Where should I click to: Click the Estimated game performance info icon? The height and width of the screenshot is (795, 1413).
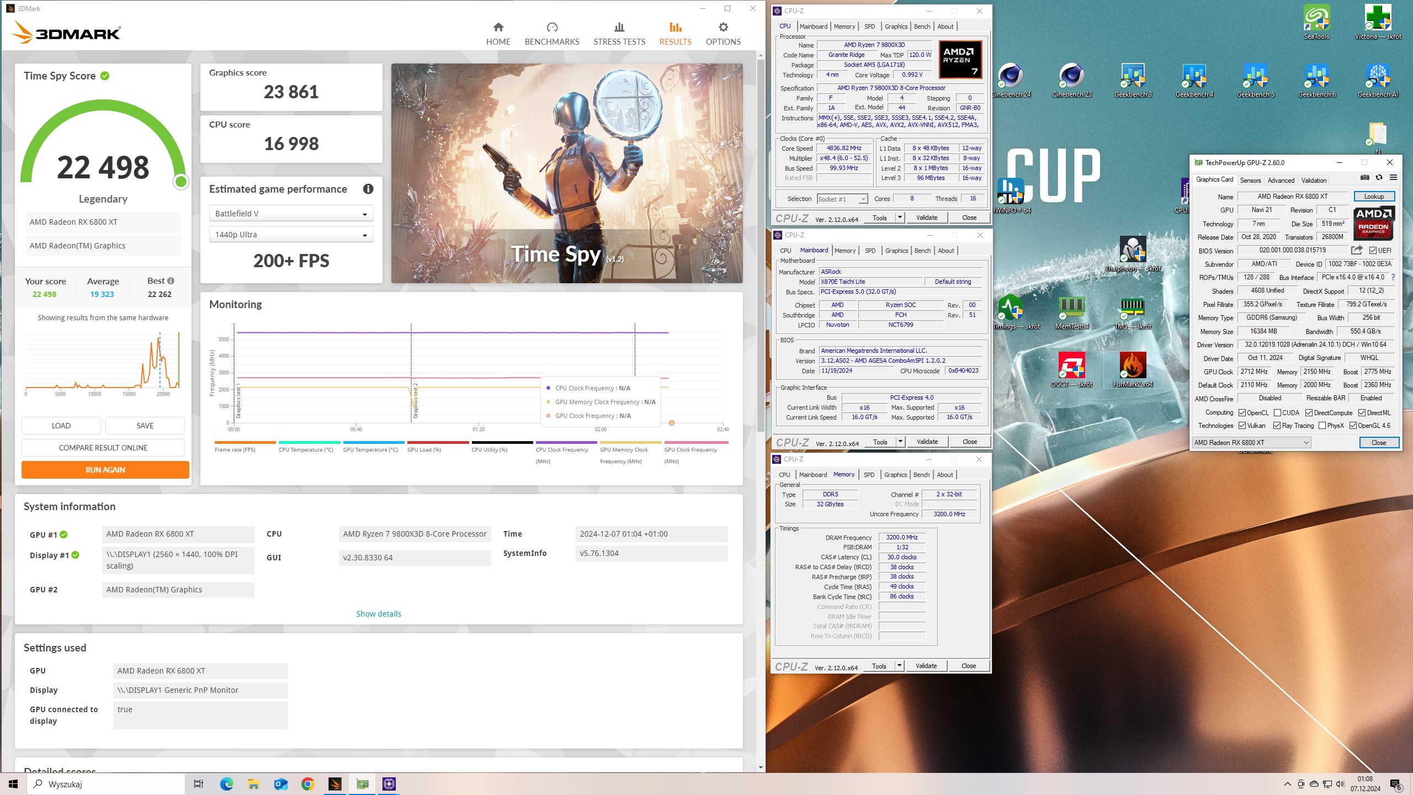(x=368, y=189)
